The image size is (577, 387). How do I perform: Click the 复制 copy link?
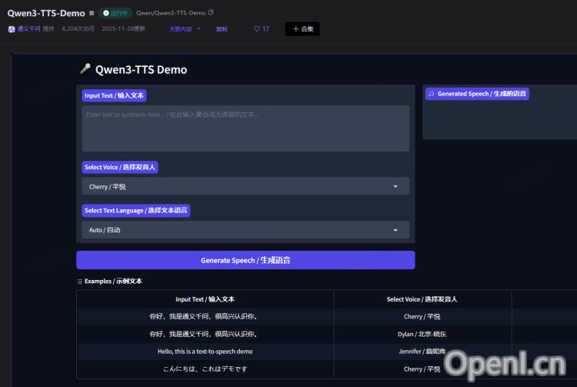(x=222, y=29)
